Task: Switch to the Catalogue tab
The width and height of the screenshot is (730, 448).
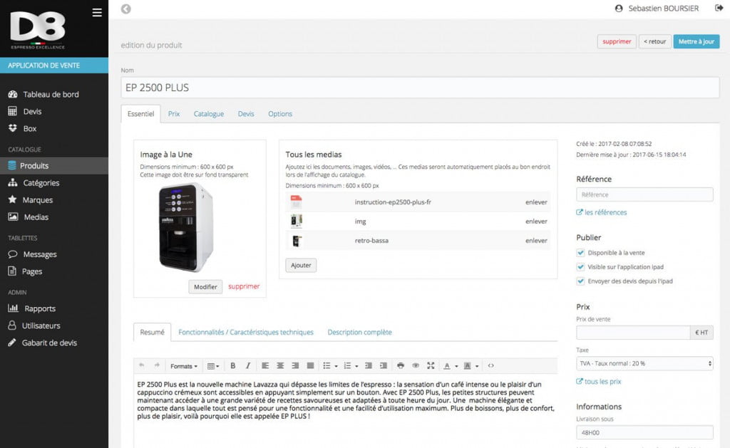Action: 209,114
